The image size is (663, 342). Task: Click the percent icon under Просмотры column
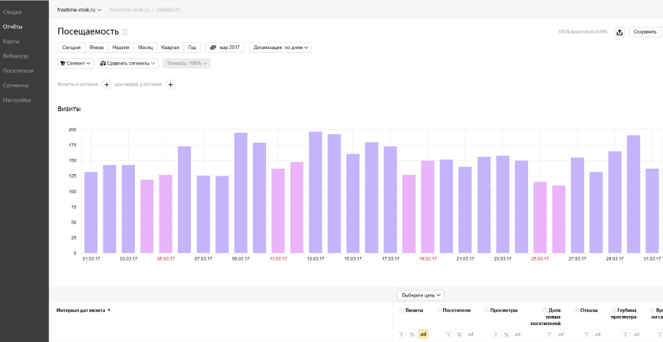coord(507,334)
